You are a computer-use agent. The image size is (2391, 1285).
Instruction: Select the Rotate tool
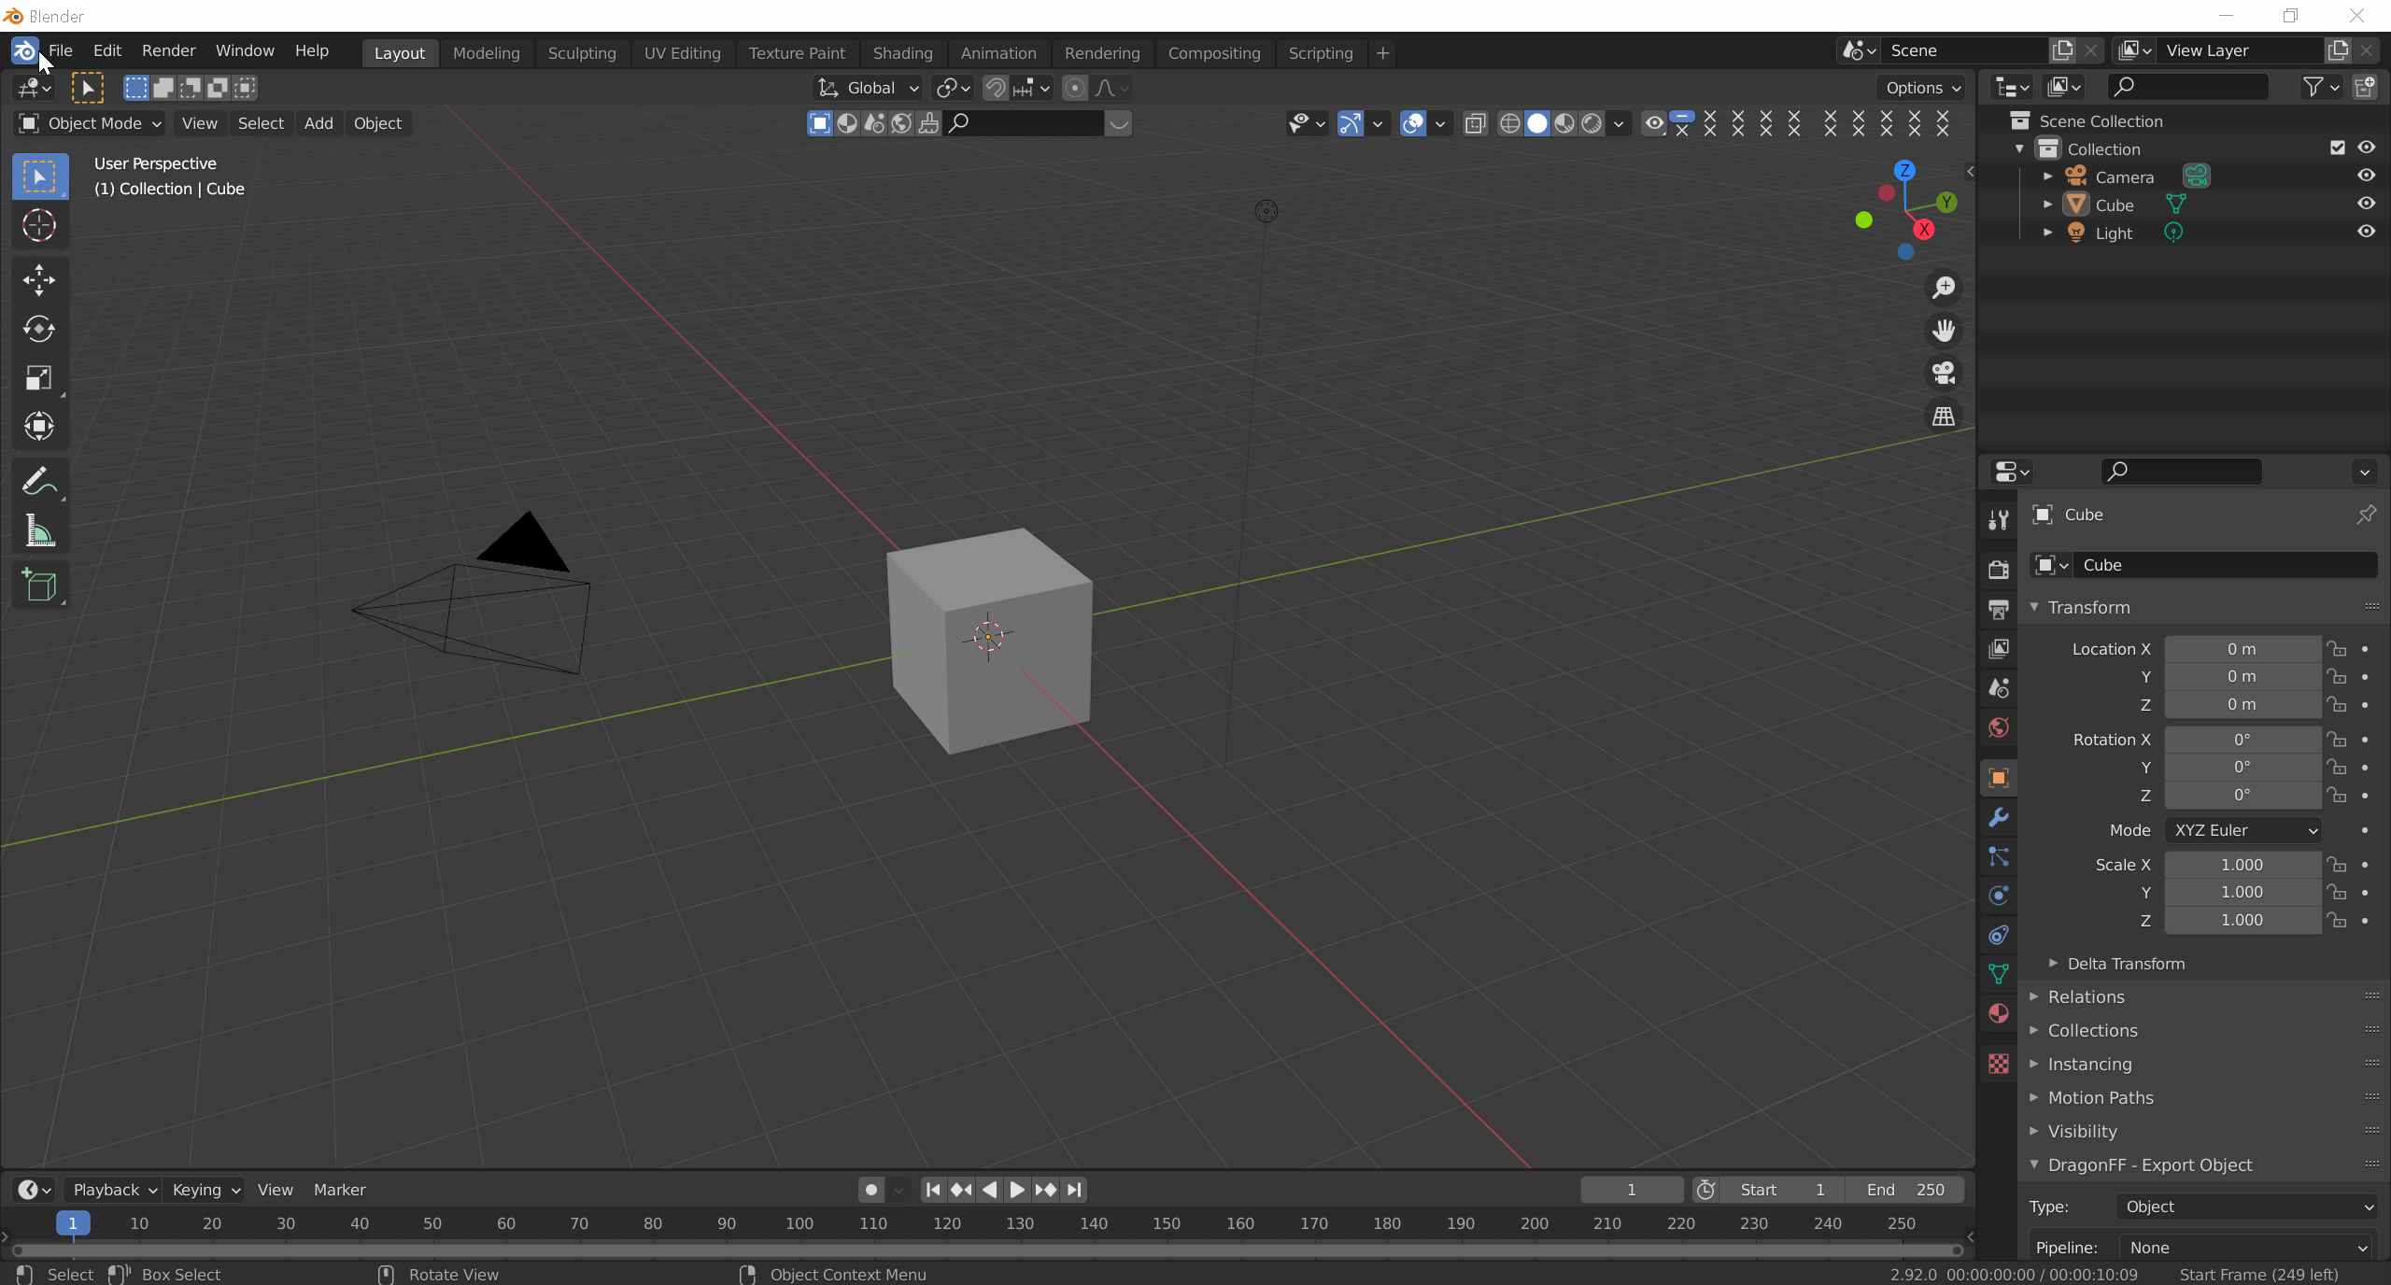(39, 329)
